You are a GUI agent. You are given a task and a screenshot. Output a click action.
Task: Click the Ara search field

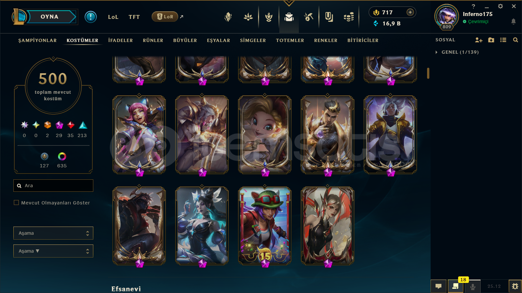[x=53, y=186]
